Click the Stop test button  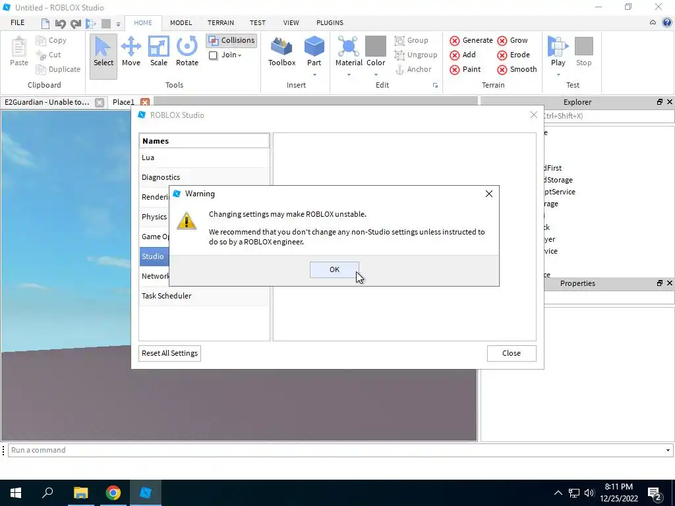coord(584,51)
